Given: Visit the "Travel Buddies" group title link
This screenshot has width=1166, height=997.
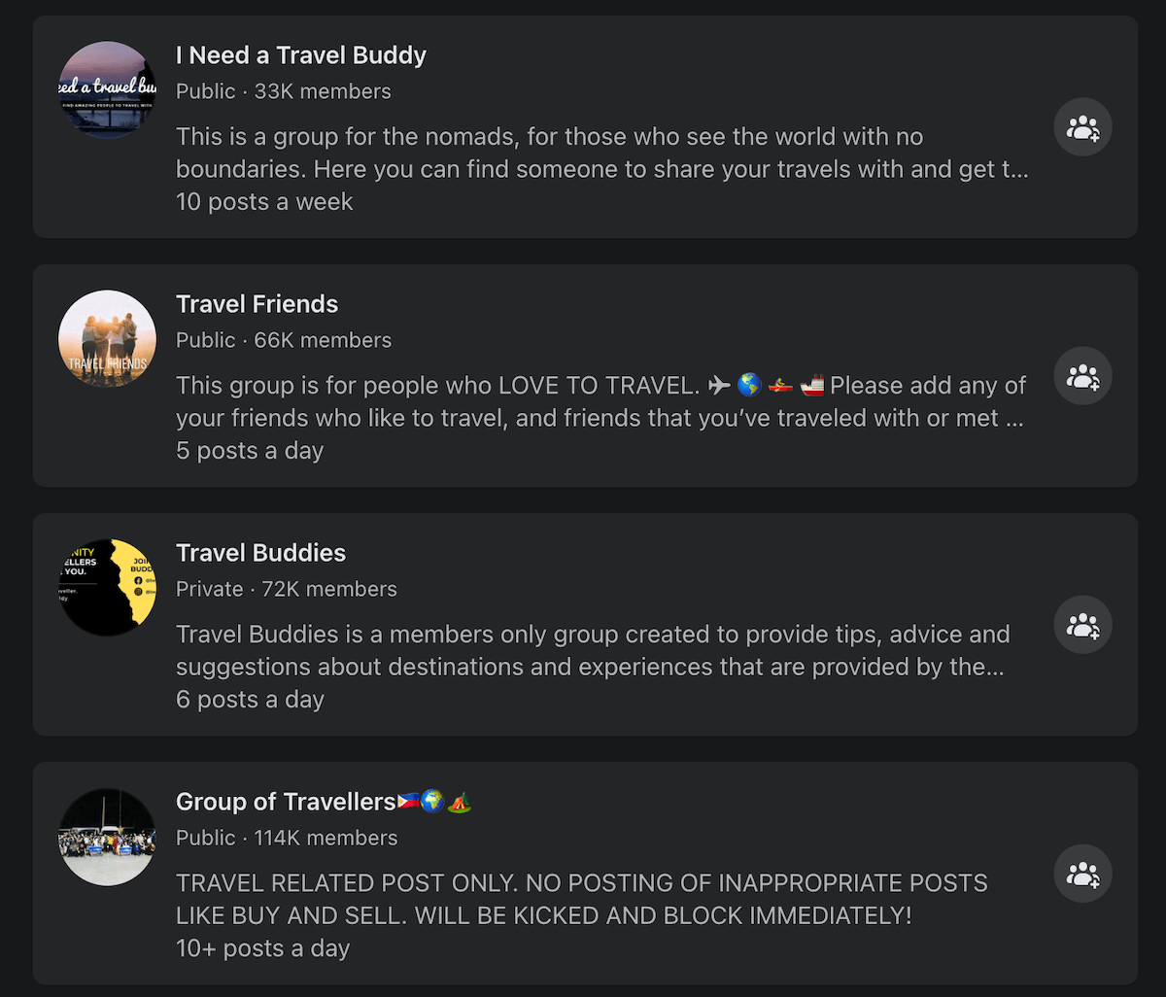Looking at the screenshot, I should pyautogui.click(x=260, y=553).
